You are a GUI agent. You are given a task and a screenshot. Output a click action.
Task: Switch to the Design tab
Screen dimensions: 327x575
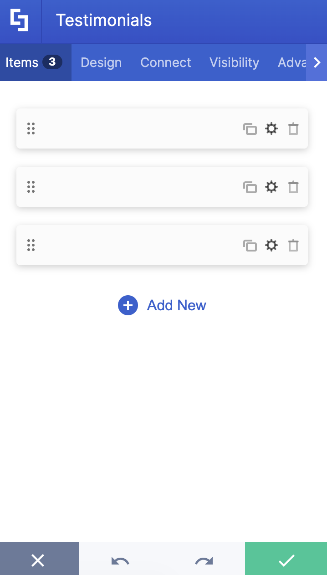point(101,62)
